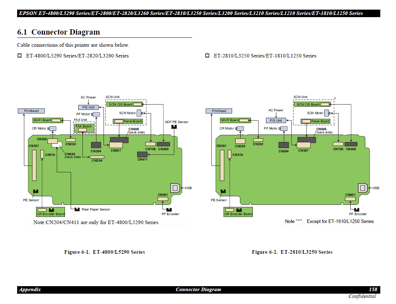396x304 pixels.
Task: Click the ADF PE Sensor icon
Action: pos(174,127)
